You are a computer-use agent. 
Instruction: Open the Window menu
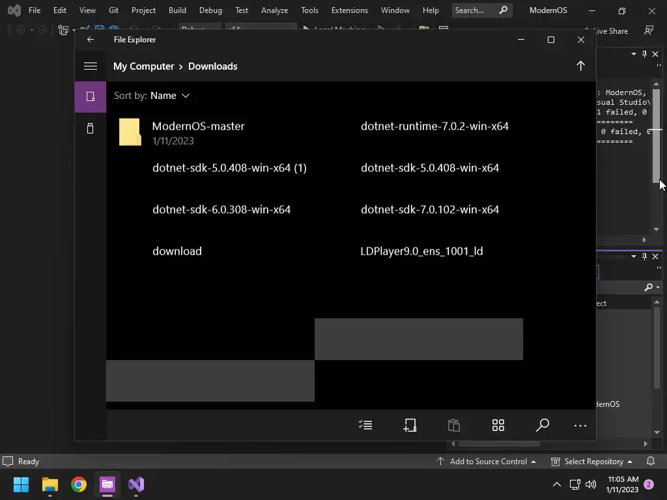click(395, 10)
